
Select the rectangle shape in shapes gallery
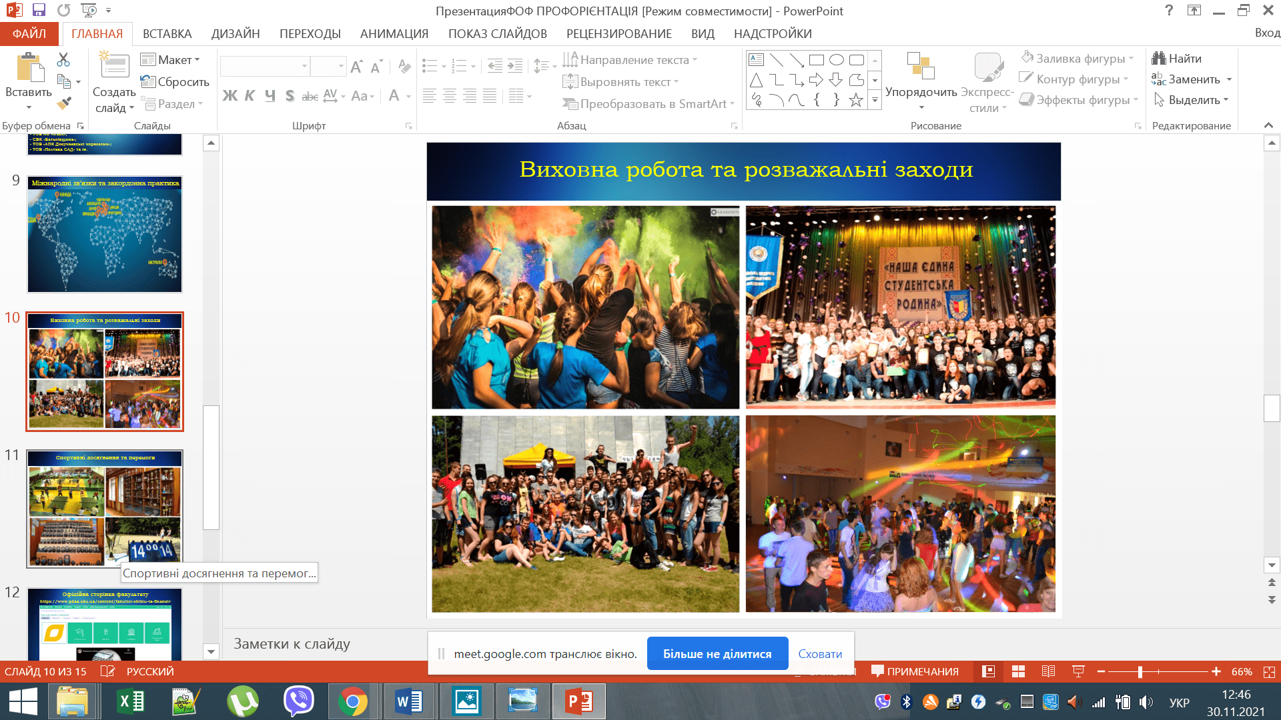(816, 60)
